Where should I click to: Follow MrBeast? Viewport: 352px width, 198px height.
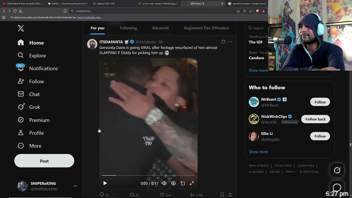pos(320,102)
